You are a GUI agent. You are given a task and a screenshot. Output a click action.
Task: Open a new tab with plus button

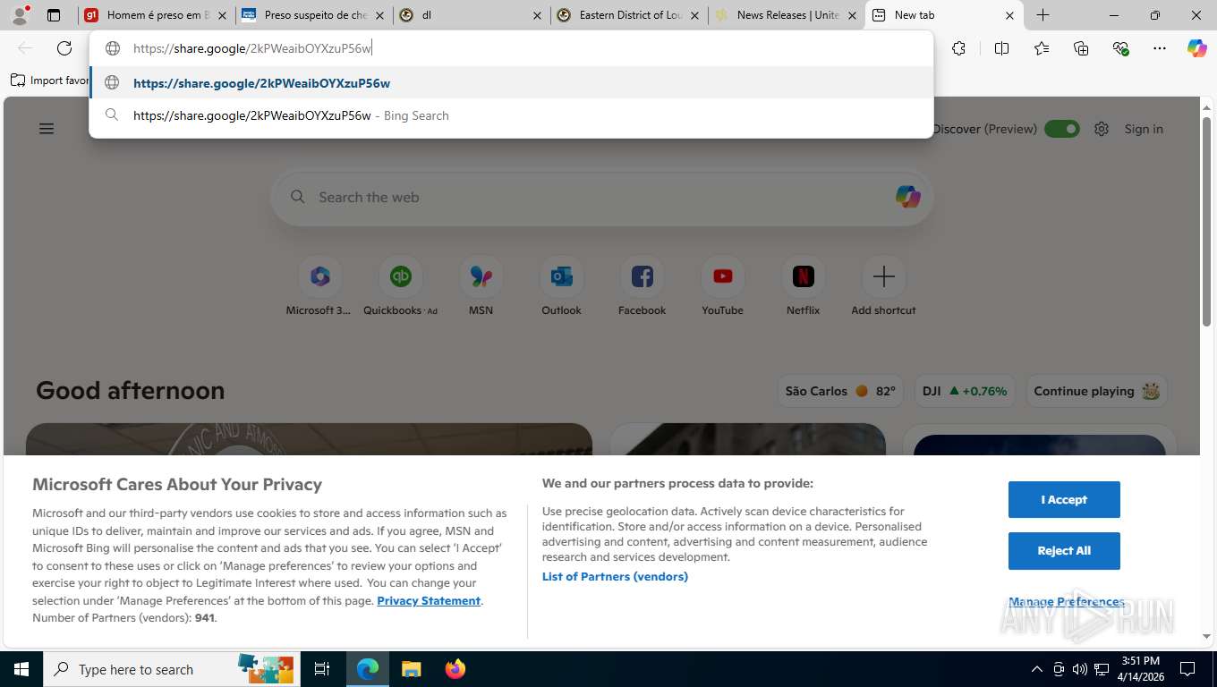pos(1043,15)
